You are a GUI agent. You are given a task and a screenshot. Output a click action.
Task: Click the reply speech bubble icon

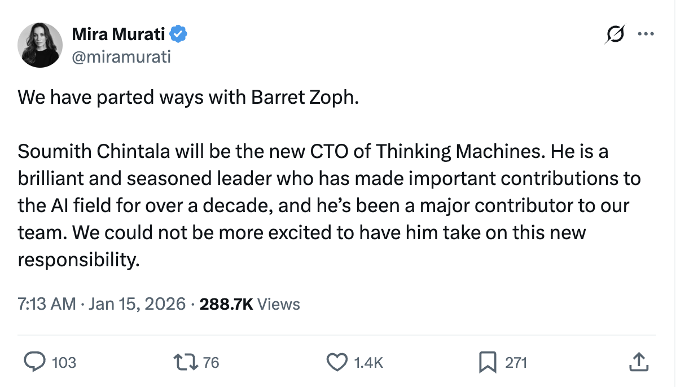pyautogui.click(x=36, y=362)
